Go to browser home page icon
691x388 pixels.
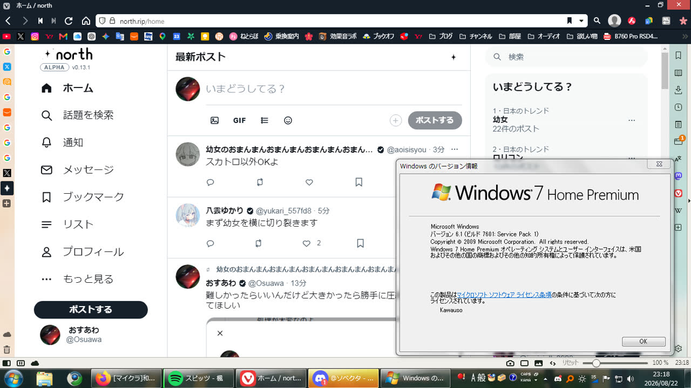86,21
